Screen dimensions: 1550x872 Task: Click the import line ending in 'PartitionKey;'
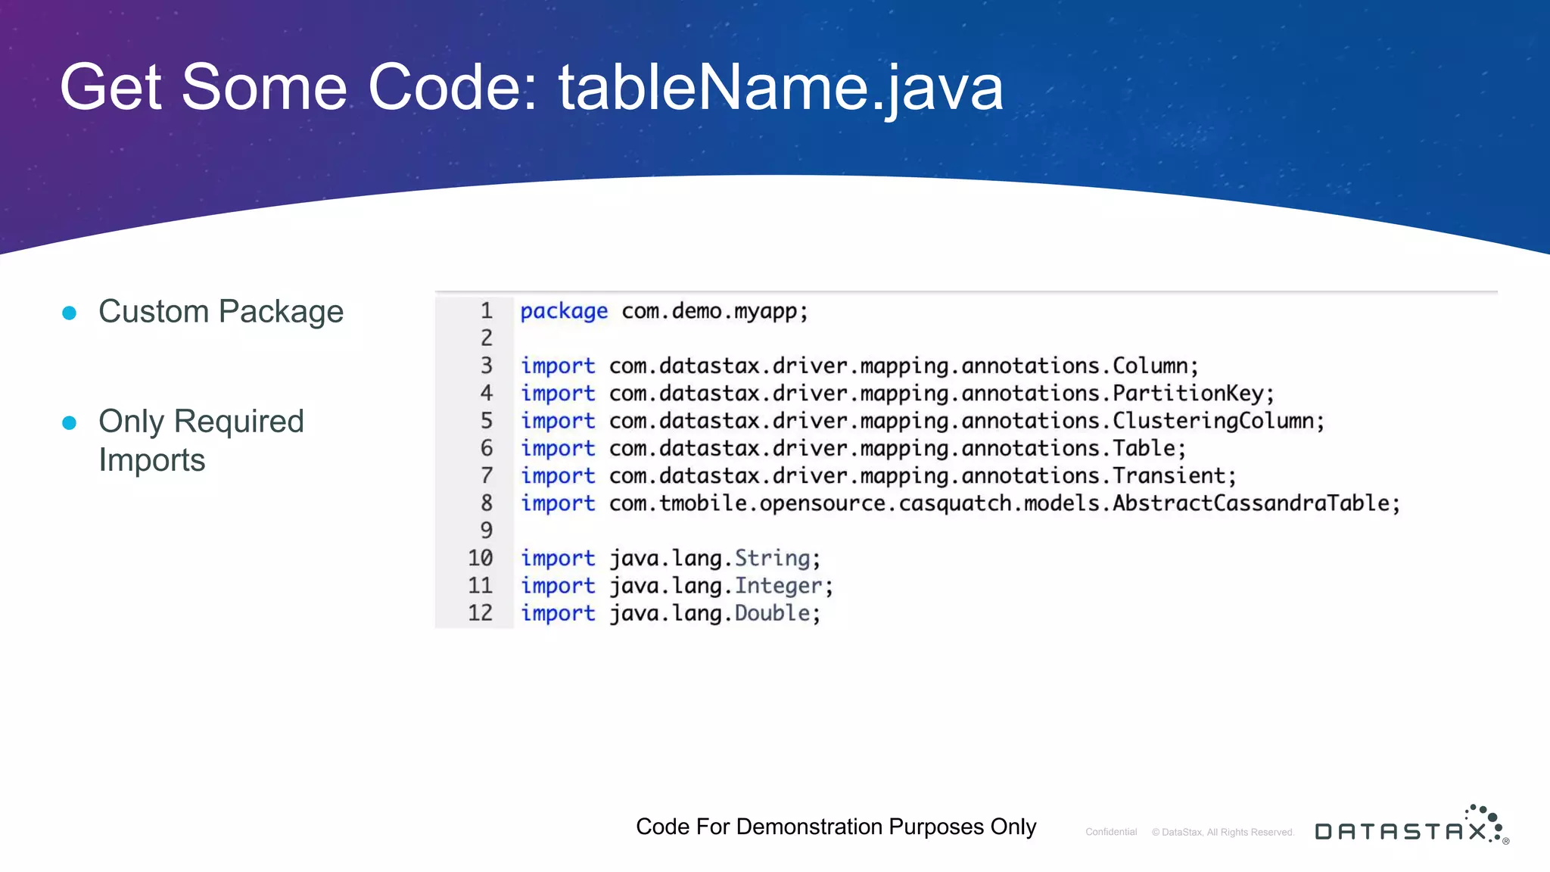pyautogui.click(x=898, y=394)
